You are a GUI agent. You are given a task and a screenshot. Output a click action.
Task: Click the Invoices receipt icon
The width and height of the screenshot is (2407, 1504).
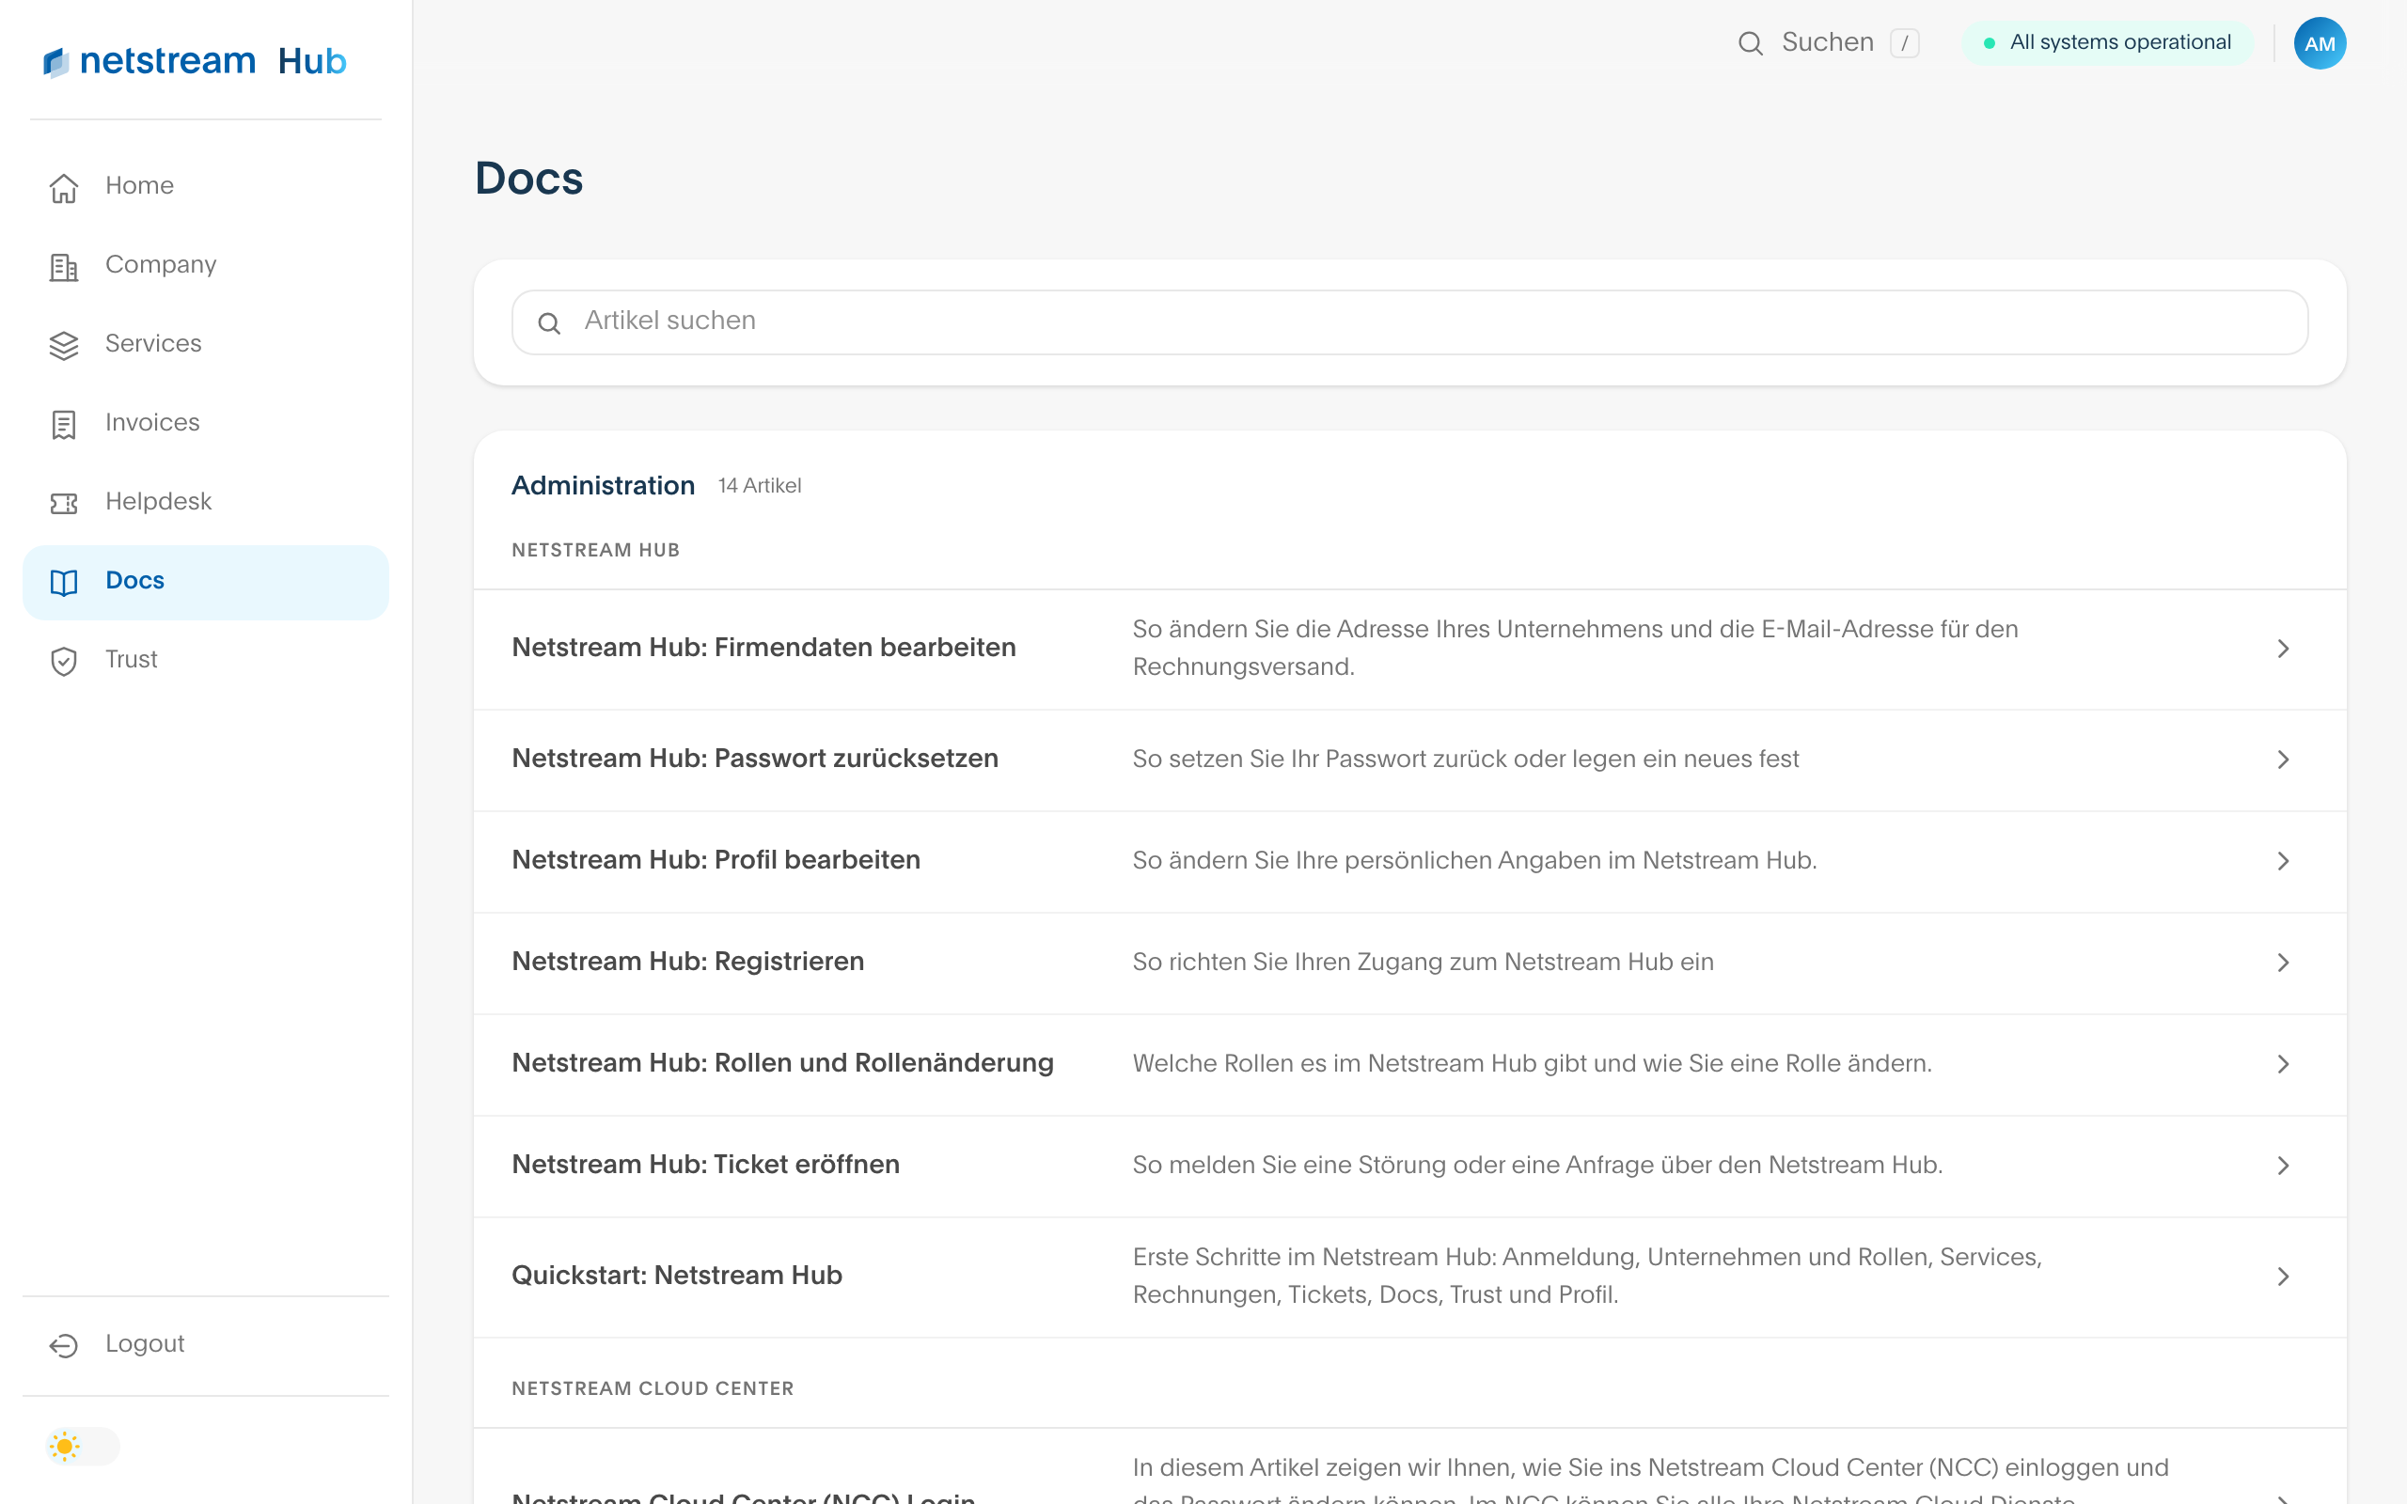(x=64, y=425)
